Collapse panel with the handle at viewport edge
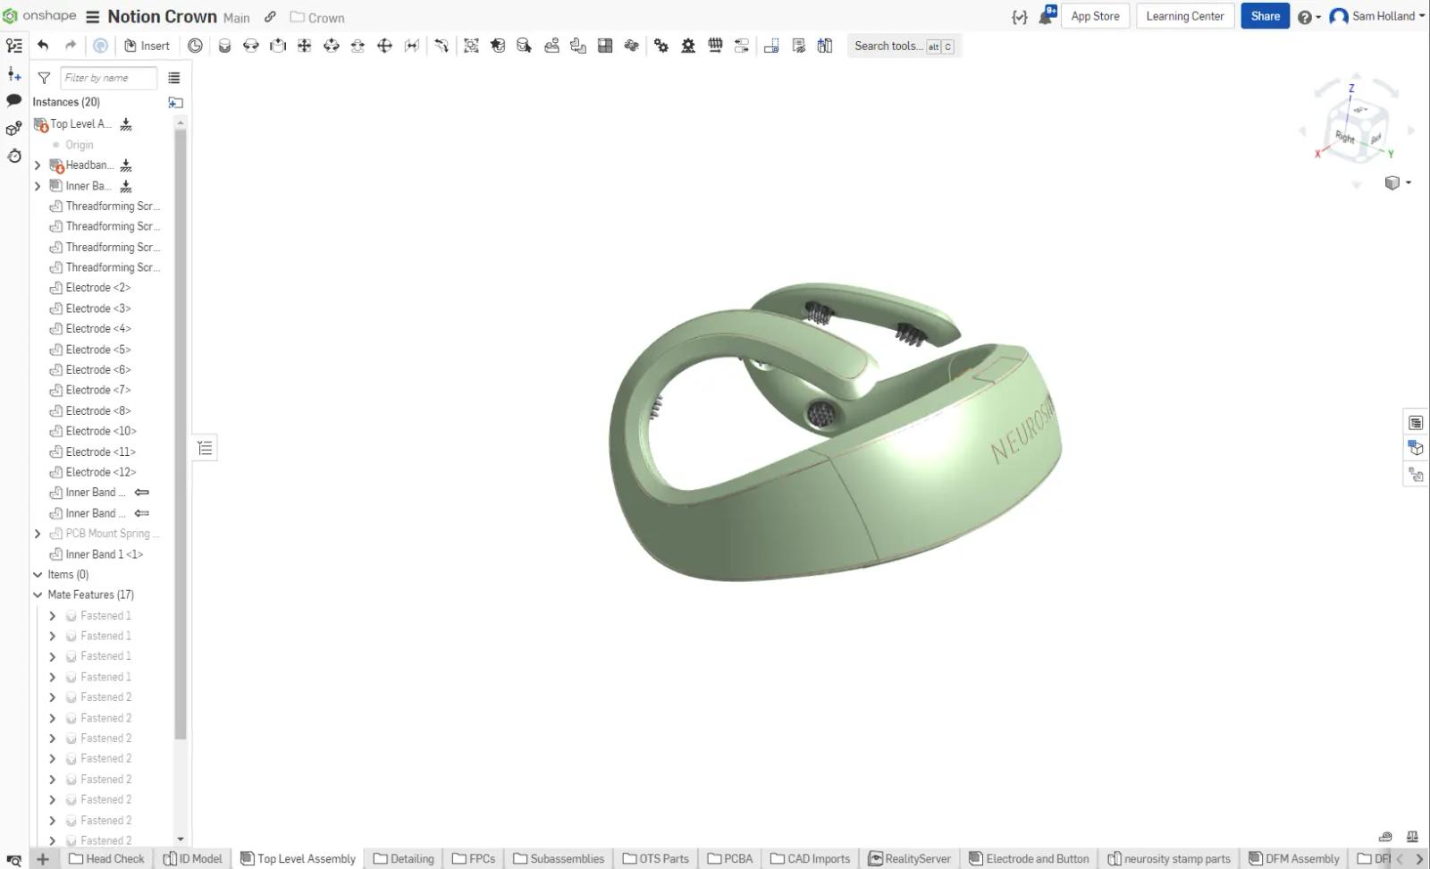This screenshot has height=869, width=1430. (x=205, y=448)
